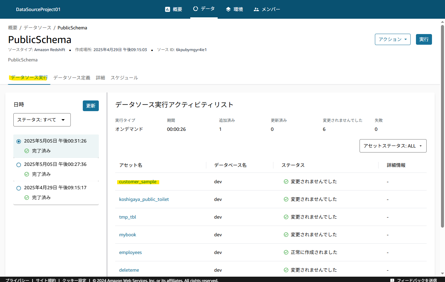The width and height of the screenshot is (445, 282).
Task: Click the 00:00:26 duration value
Action: [x=176, y=129]
